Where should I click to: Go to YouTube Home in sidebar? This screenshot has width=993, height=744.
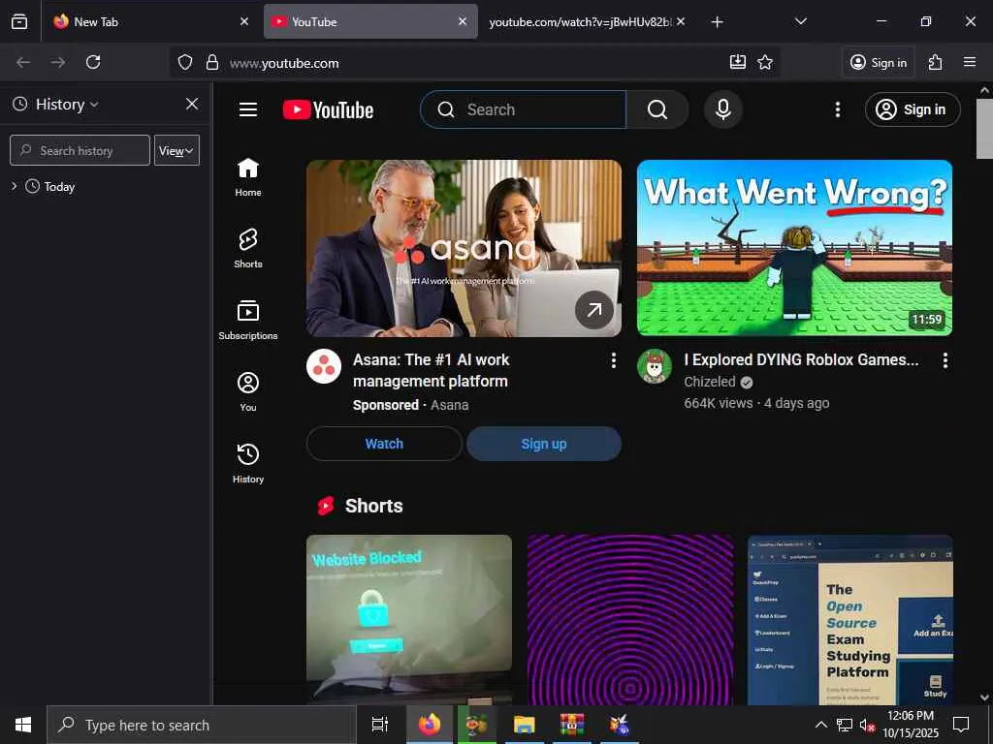[248, 177]
